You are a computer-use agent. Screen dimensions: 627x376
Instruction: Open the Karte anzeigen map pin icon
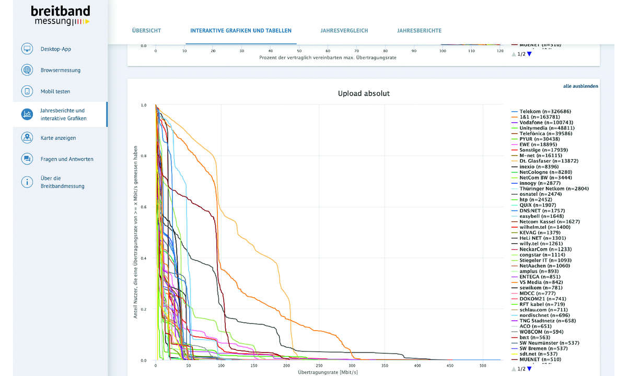coord(27,138)
